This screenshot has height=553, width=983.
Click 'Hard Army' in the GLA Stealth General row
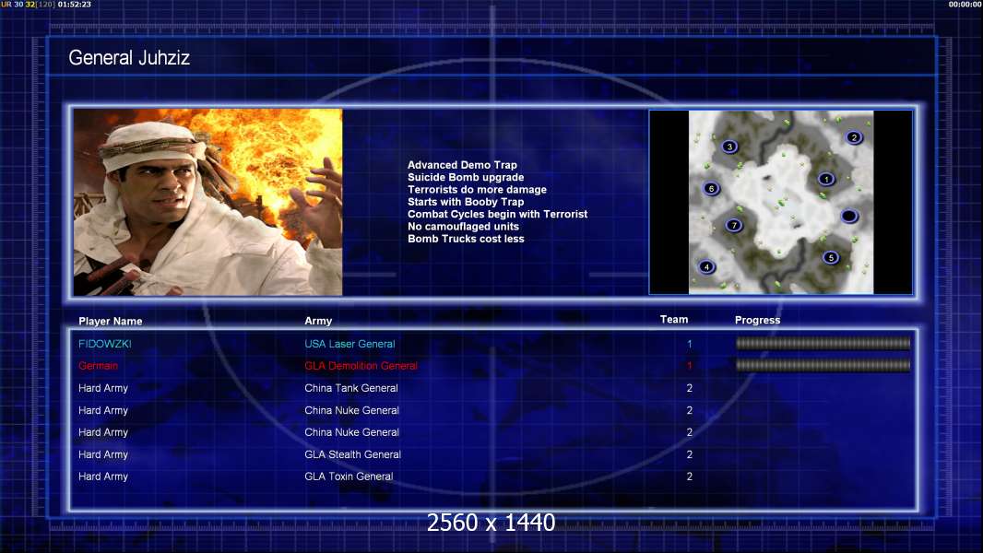click(103, 454)
